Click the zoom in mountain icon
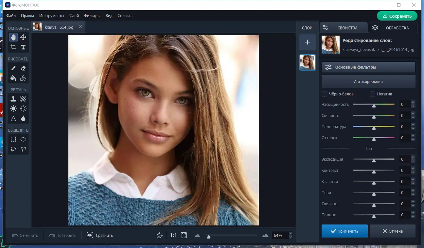 pyautogui.click(x=265, y=235)
